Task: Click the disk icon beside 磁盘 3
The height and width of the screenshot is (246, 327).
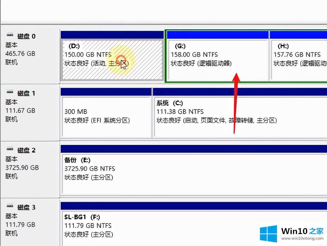Action: [x=10, y=206]
